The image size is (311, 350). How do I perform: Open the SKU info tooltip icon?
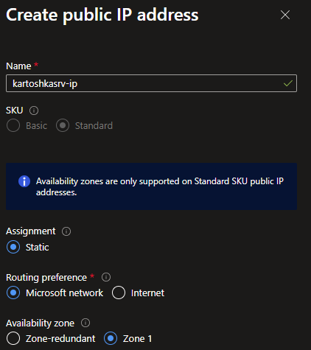[34, 111]
